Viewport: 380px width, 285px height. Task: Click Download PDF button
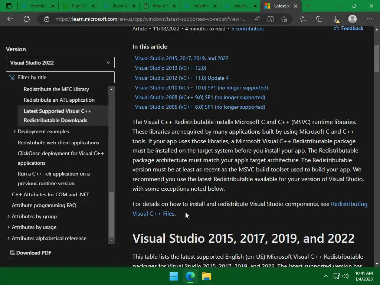click(31, 252)
